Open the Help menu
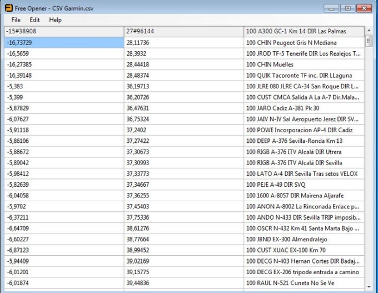The height and width of the screenshot is (293, 378). point(56,20)
